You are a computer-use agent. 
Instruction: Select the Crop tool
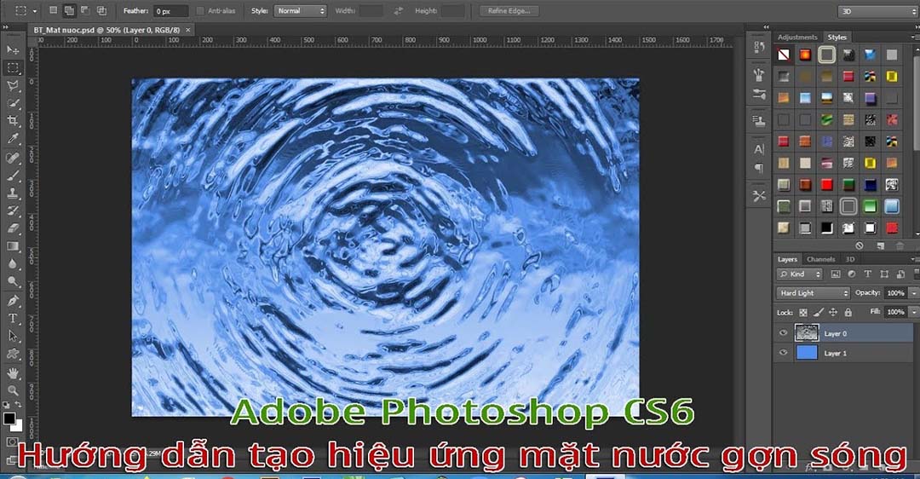pyautogui.click(x=12, y=121)
